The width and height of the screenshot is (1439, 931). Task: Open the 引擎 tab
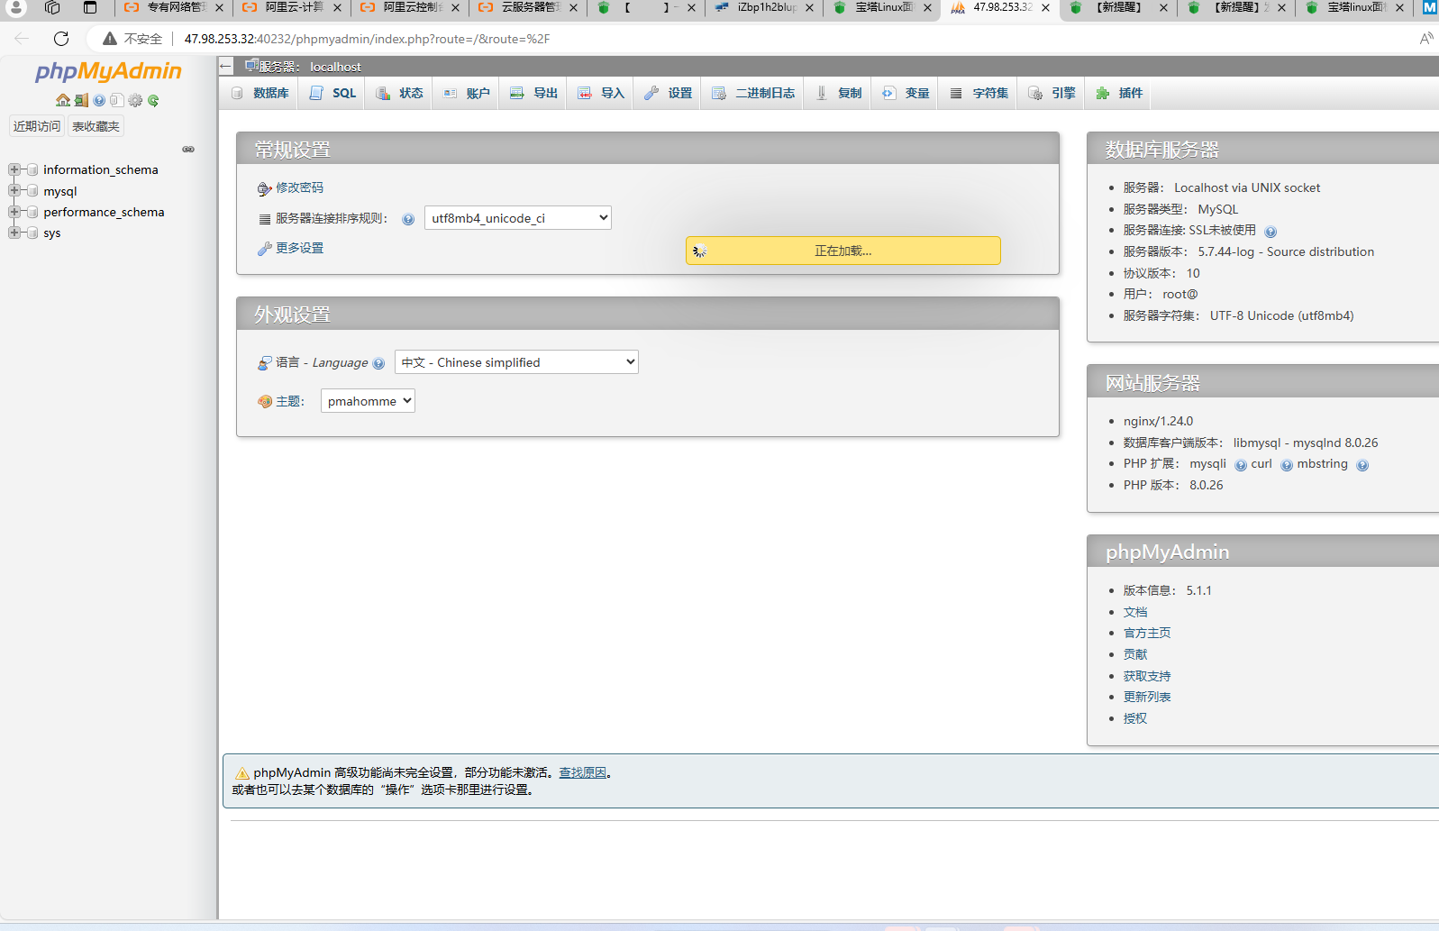(1052, 93)
